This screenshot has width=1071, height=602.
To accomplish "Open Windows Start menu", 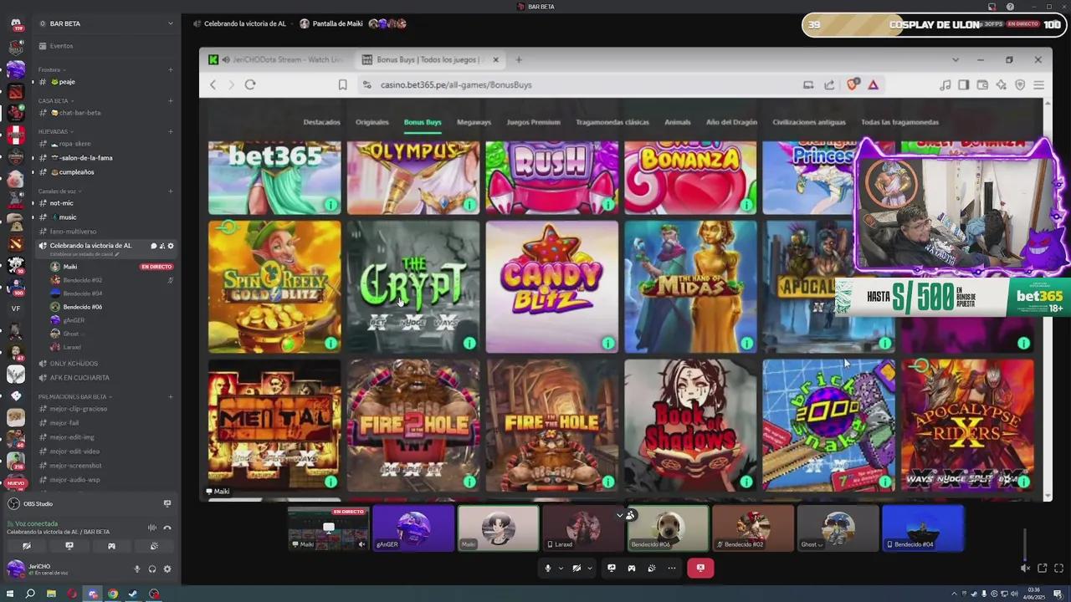I will pyautogui.click(x=9, y=594).
